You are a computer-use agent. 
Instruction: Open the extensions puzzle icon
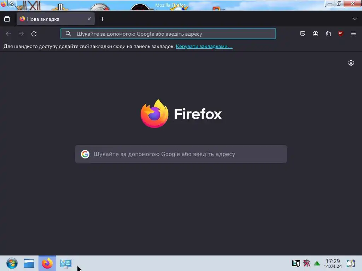coord(328,34)
